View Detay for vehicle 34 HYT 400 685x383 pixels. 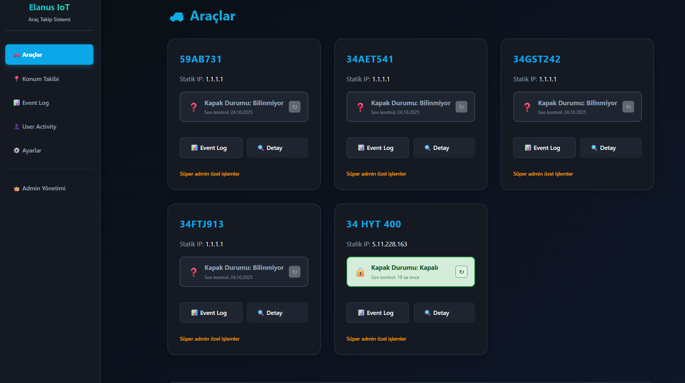(x=444, y=313)
